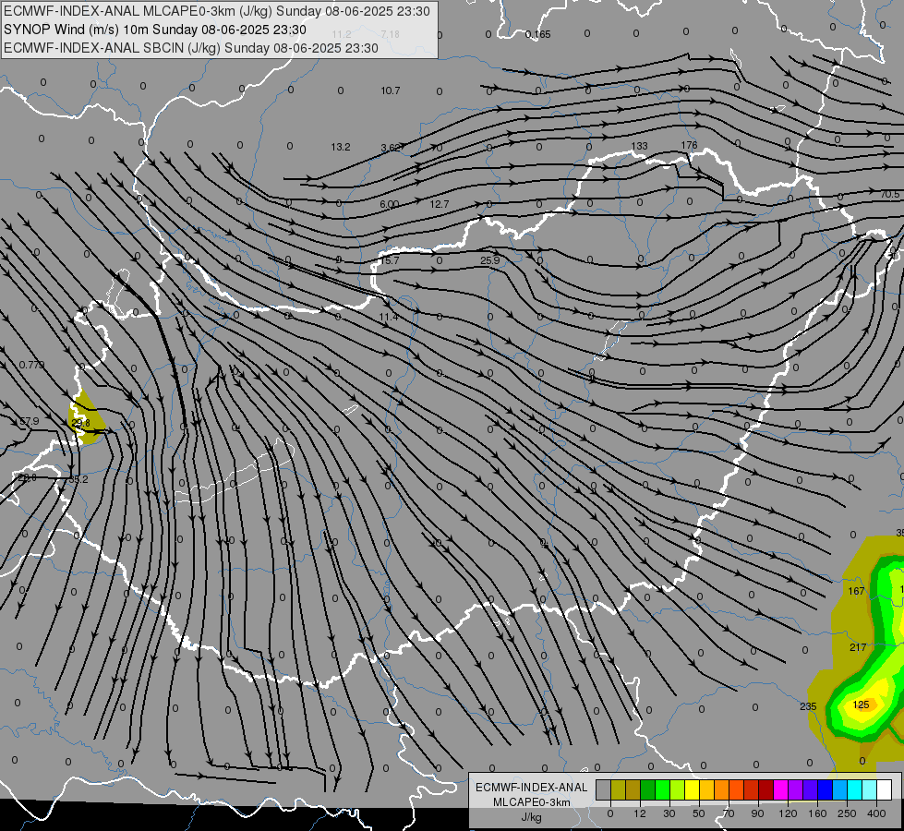Choose the pure blue legend swatch
The width and height of the screenshot is (904, 831).
[825, 789]
